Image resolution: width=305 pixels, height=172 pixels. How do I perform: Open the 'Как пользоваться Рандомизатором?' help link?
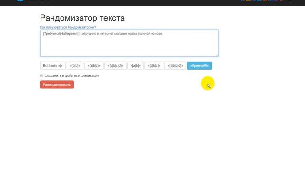68,27
